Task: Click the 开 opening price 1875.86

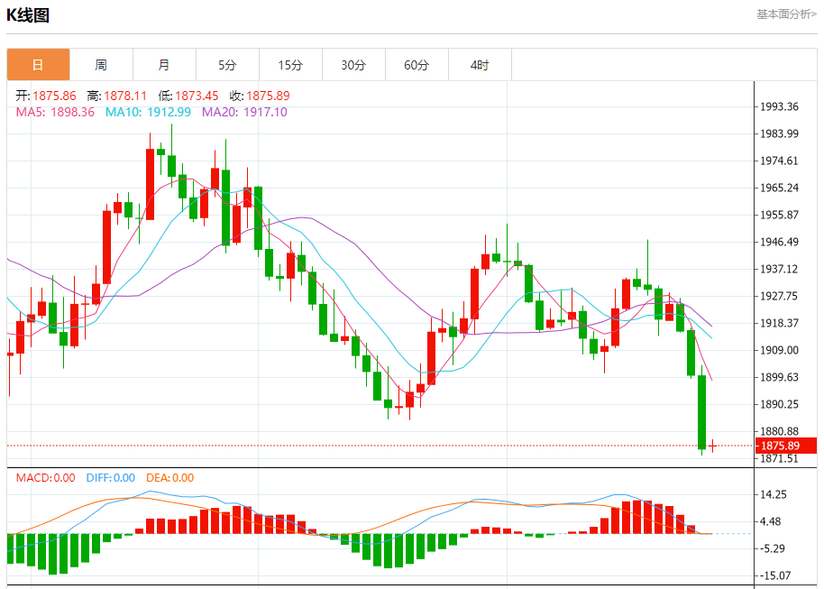Action: pyautogui.click(x=54, y=96)
